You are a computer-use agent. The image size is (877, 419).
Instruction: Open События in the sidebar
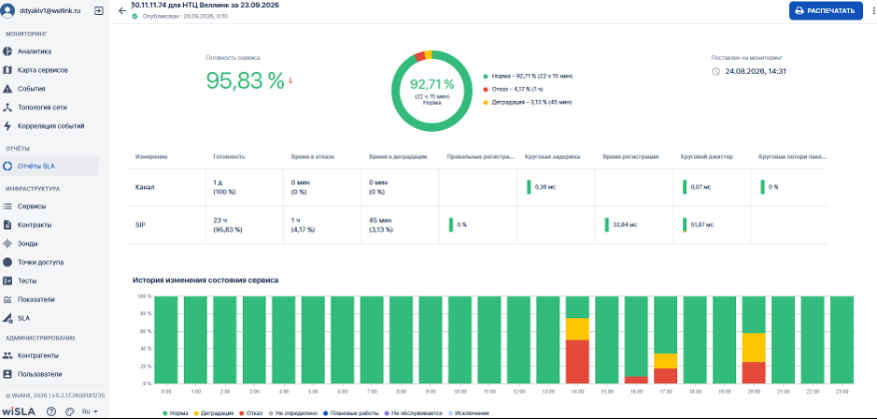coord(31,89)
